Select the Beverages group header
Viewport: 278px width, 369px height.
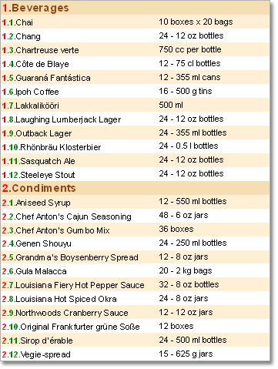pos(136,8)
